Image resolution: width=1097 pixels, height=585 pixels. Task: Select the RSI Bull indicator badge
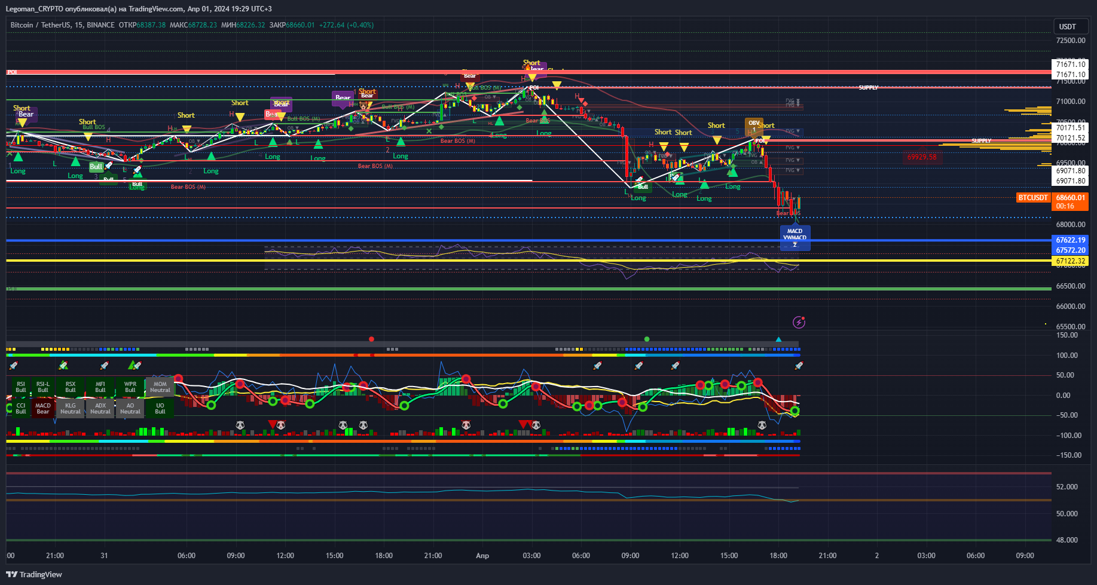(x=21, y=387)
